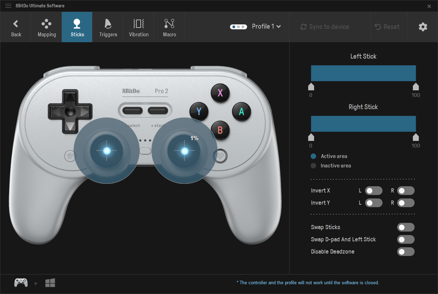438x294 pixels.
Task: Click the right handle of Right Stick slider
Action: click(x=416, y=137)
